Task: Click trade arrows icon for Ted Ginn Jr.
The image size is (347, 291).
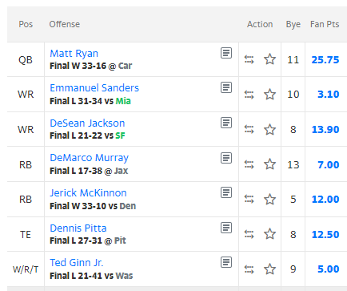Action: (x=249, y=269)
